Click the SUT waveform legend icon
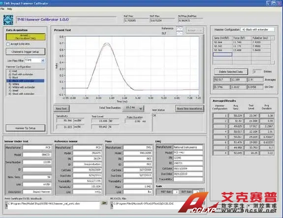 coord(180,33)
